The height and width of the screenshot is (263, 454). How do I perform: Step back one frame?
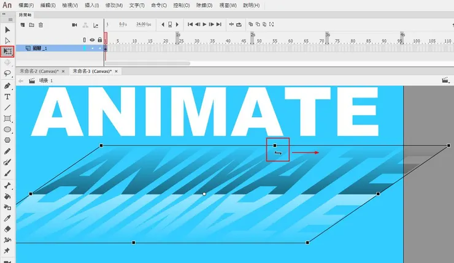point(198,25)
